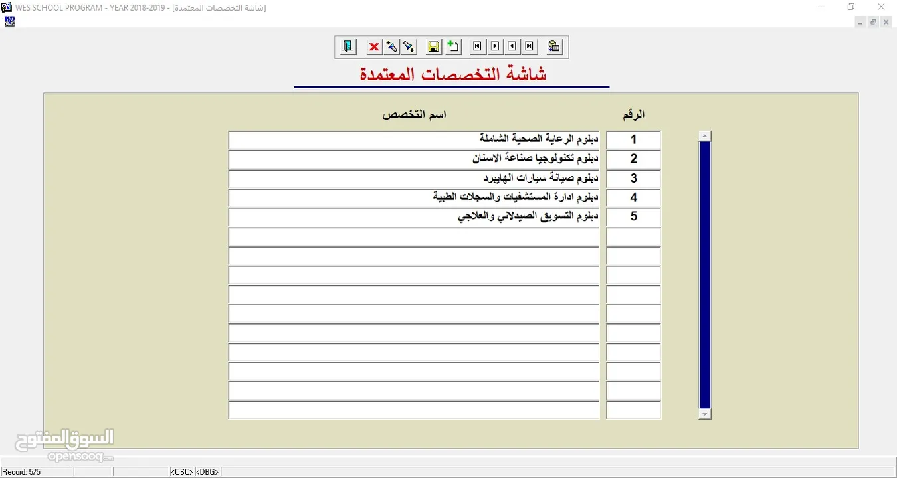Click specialization field دبلوم تكنولوجيا صناعة الاسنان

pyautogui.click(x=414, y=159)
